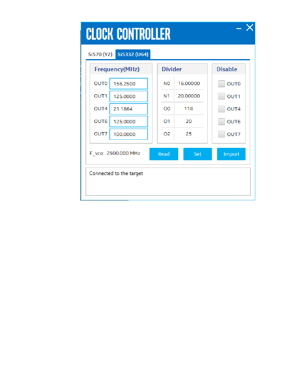Click the O0 divider value 118
Viewport: 288px width, 389px height.
point(189,108)
